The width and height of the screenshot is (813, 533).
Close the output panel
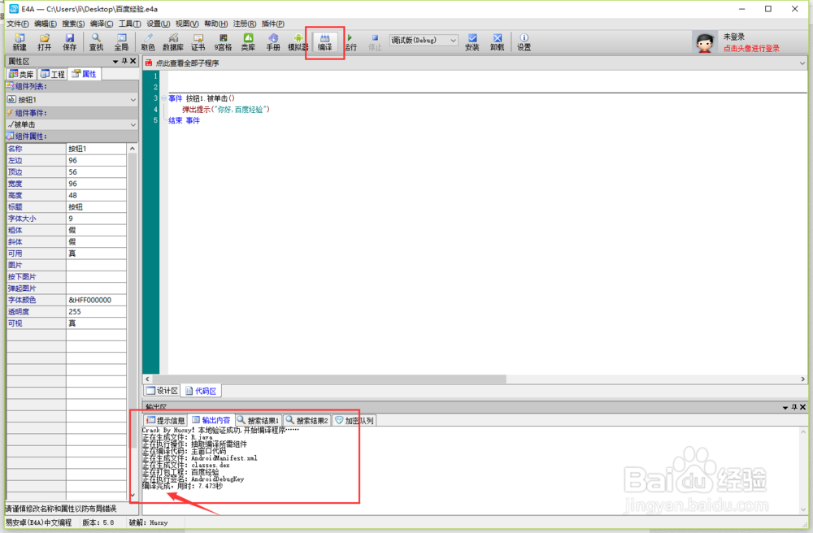tap(802, 407)
